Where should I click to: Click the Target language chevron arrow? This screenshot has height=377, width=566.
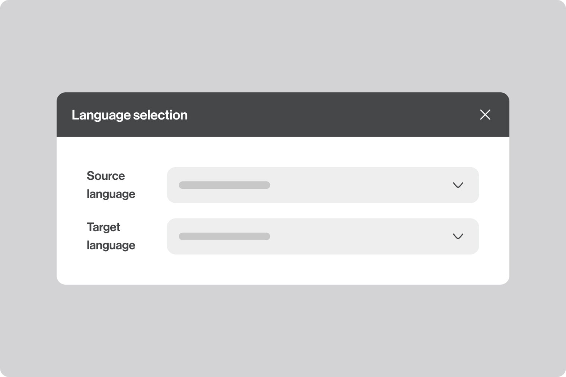458,236
